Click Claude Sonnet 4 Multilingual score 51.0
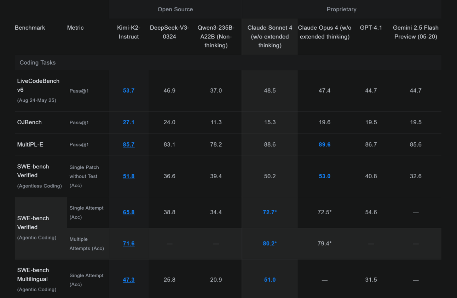This screenshot has width=457, height=298. point(270,280)
